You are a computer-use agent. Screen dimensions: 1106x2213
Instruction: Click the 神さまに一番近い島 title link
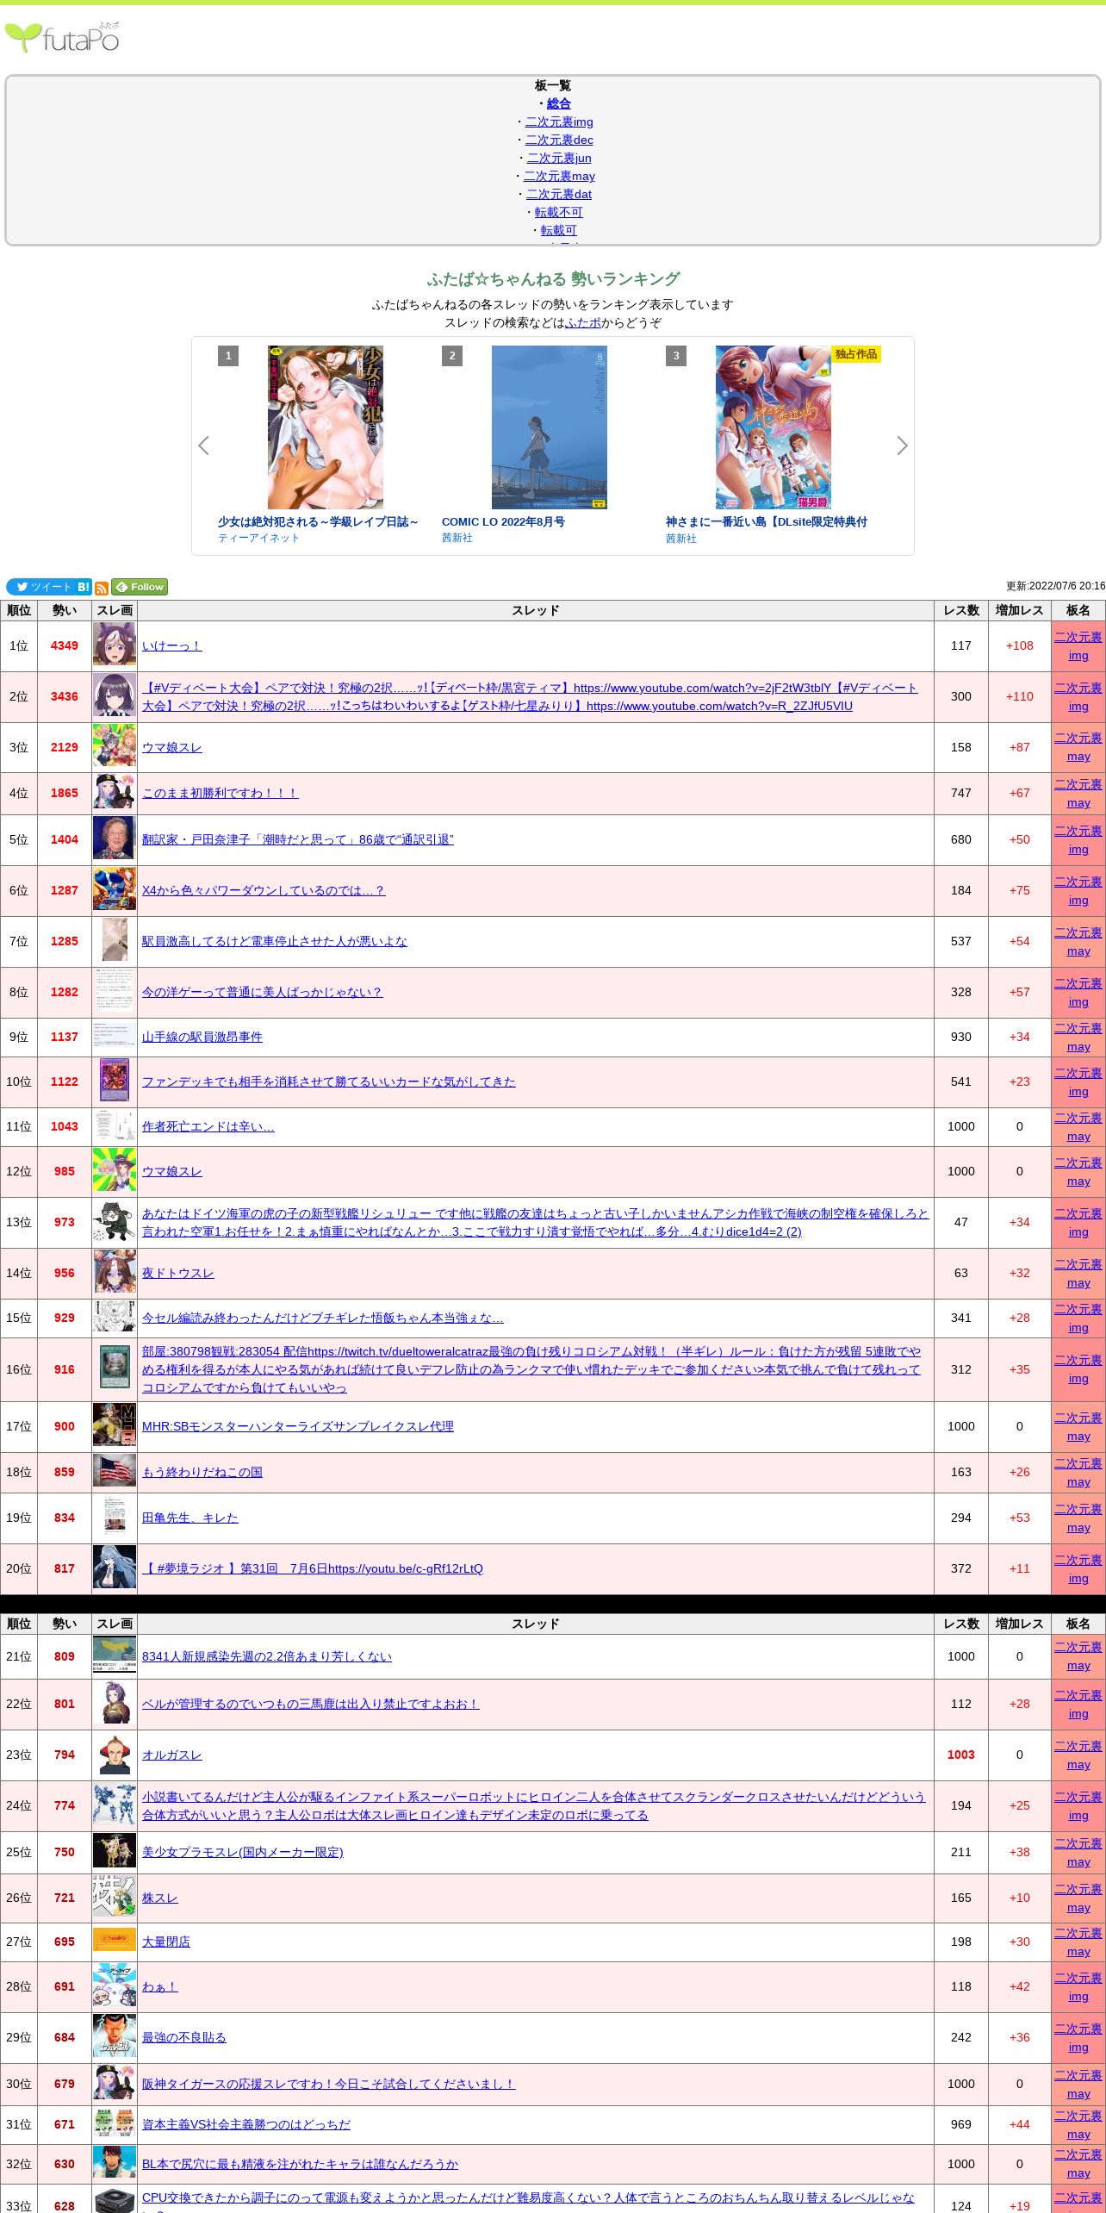[767, 521]
